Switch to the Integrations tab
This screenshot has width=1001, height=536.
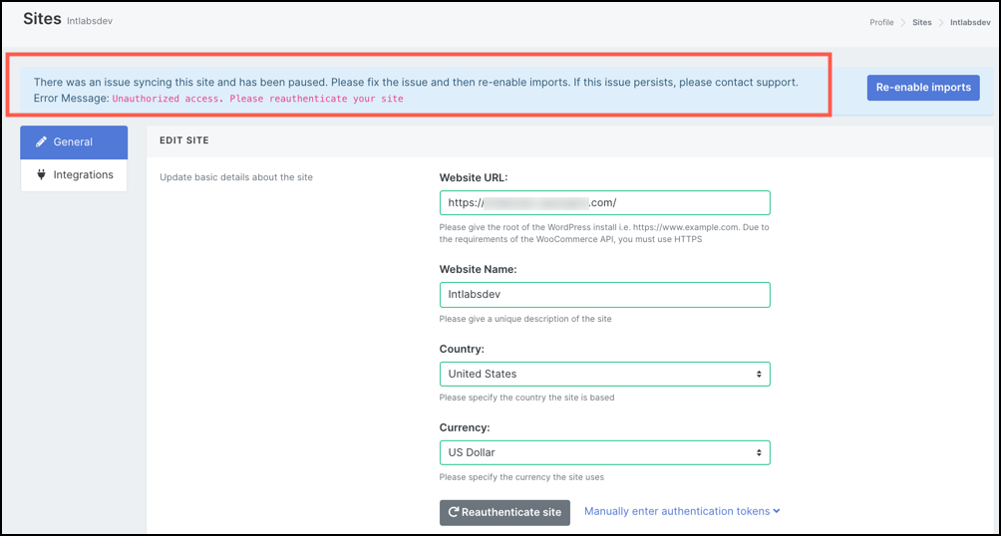coord(83,175)
